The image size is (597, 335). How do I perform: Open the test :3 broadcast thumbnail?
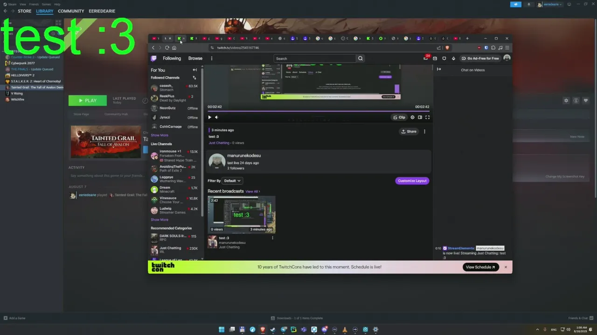(242, 214)
